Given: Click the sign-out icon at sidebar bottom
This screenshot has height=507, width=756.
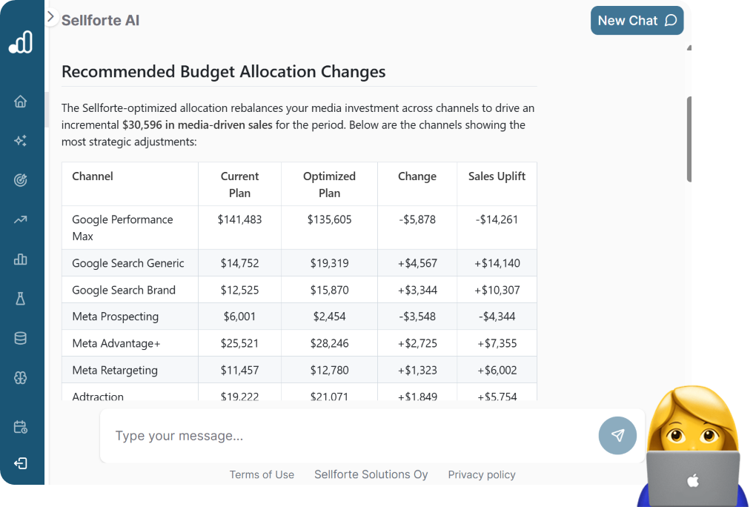Looking at the screenshot, I should pyautogui.click(x=21, y=463).
